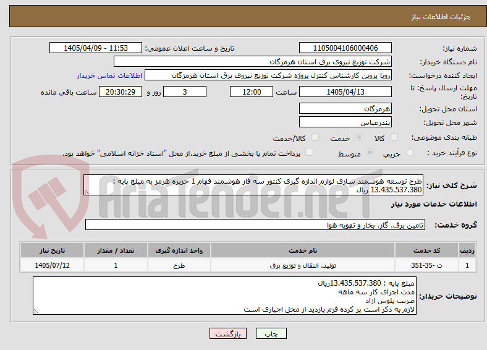Screen dimensions: 487x350
Task: Toggle the اسناد خزانه اسلامی payment checkbox
Action: pyautogui.click(x=310, y=152)
